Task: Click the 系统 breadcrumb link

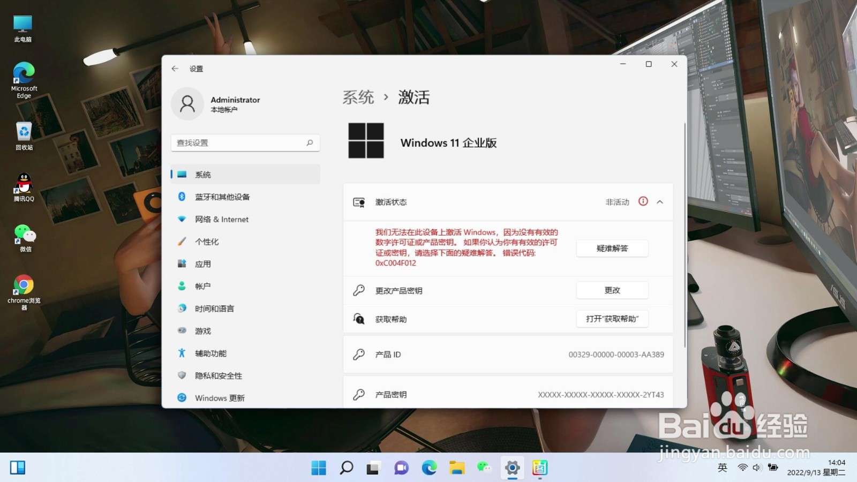Action: (x=358, y=97)
